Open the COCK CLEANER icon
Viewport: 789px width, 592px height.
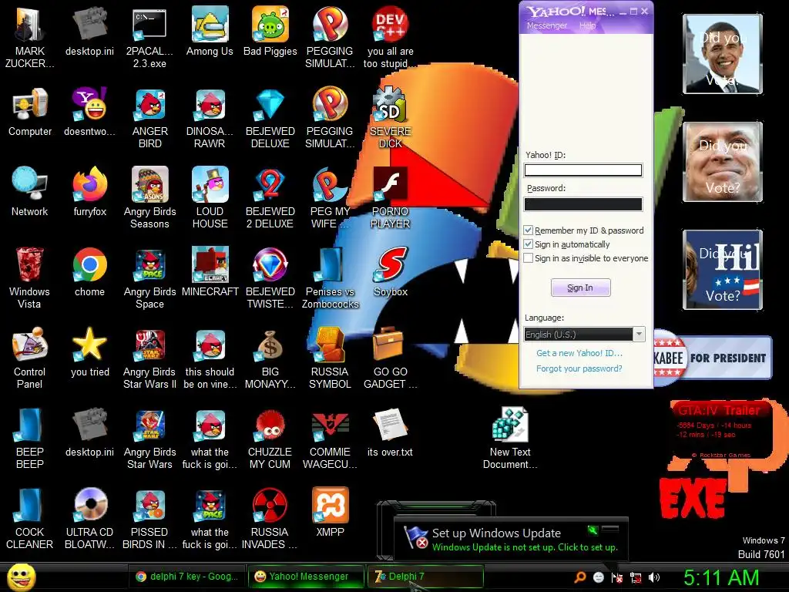(30, 518)
